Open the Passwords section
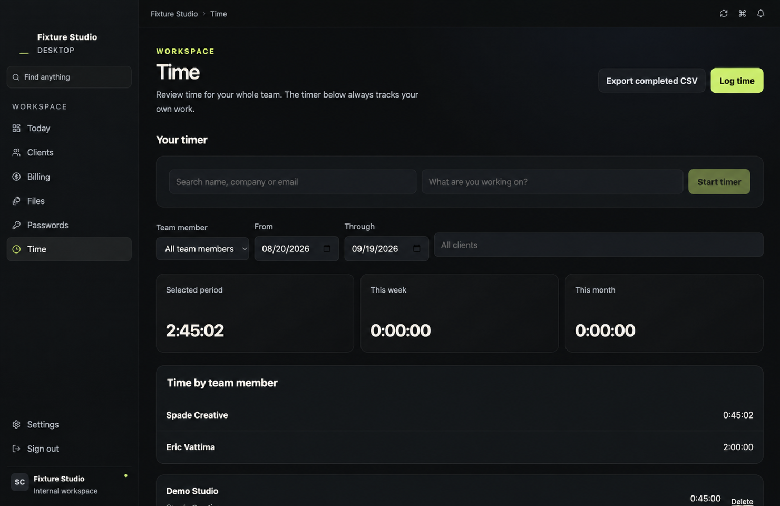 click(x=69, y=225)
